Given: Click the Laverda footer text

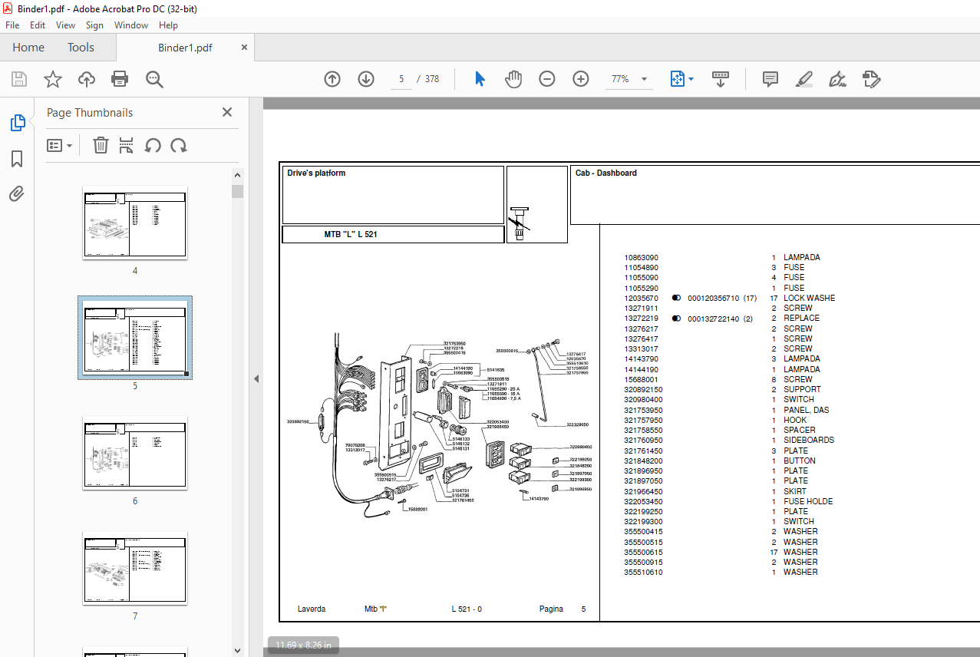Looking at the screenshot, I should pyautogui.click(x=312, y=609).
